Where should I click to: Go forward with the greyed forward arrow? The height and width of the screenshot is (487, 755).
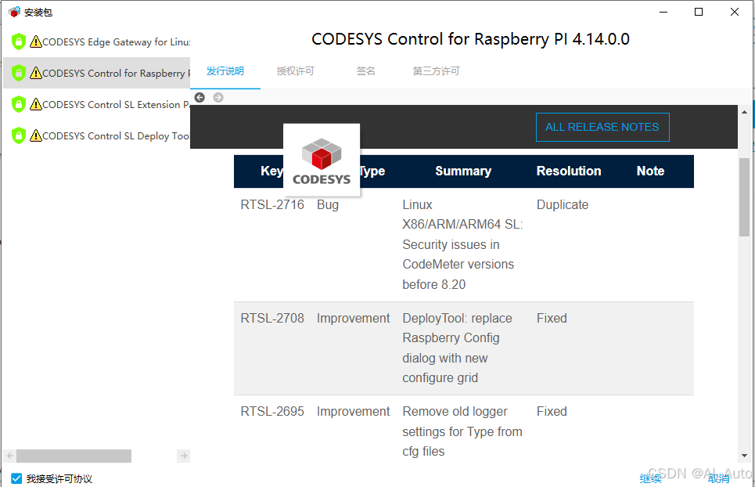(x=218, y=97)
